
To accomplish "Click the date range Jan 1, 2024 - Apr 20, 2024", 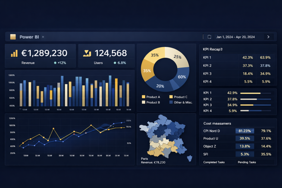I will (235, 37).
